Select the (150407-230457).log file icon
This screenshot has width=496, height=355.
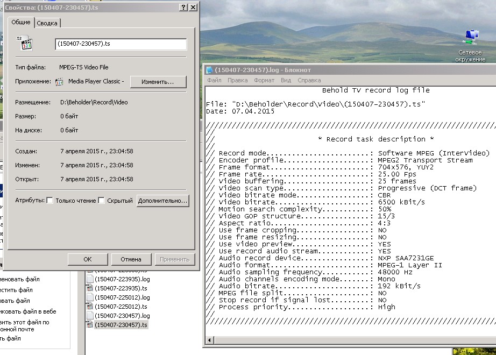point(90,316)
